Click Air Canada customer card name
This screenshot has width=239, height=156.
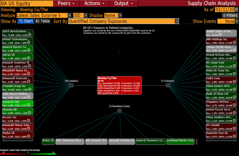pyautogui.click(x=213, y=125)
